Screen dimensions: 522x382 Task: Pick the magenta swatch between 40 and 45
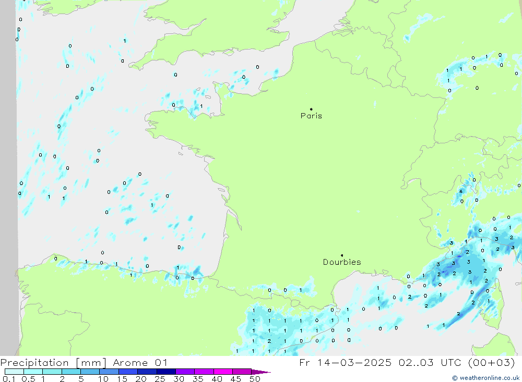pos(223,372)
